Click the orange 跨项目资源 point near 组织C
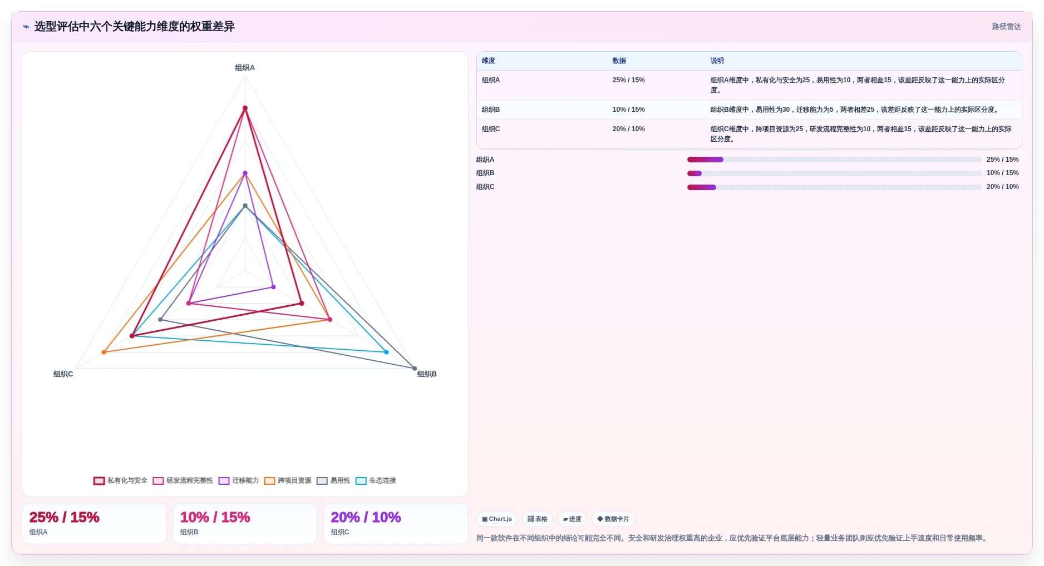1044x566 pixels. (104, 352)
